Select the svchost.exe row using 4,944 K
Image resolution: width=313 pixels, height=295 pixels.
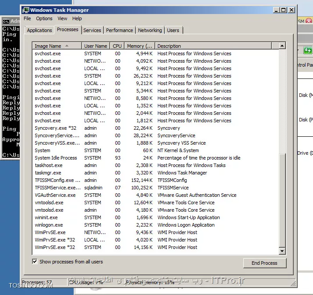[155, 53]
